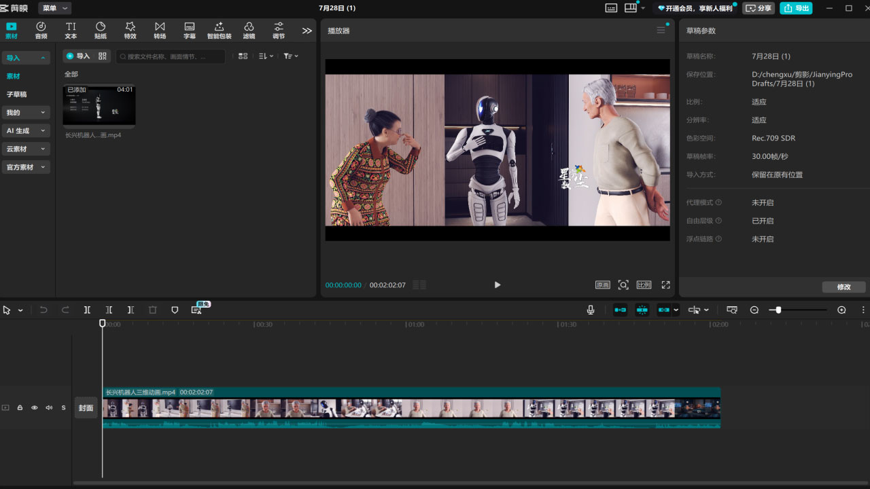Click the timeline zoom slider handle
The image size is (870, 489).
[x=778, y=310]
